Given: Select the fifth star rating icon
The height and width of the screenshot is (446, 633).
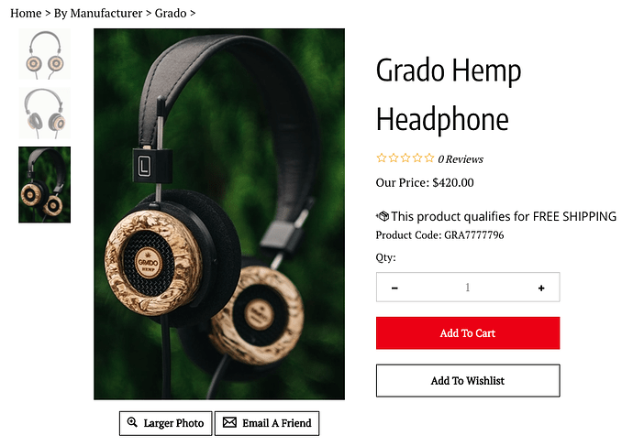Looking at the screenshot, I should pyautogui.click(x=429, y=158).
